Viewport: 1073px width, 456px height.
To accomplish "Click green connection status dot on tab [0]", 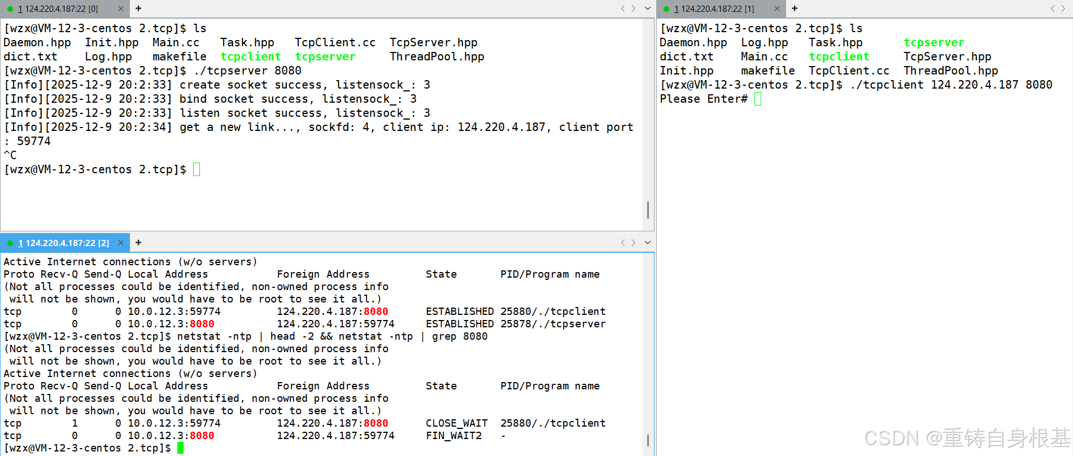I will pos(10,9).
